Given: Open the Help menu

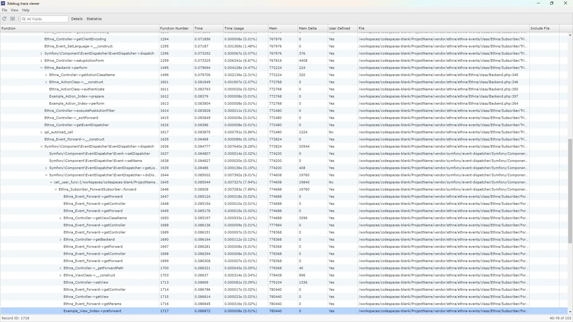Looking at the screenshot, I should click(x=26, y=10).
